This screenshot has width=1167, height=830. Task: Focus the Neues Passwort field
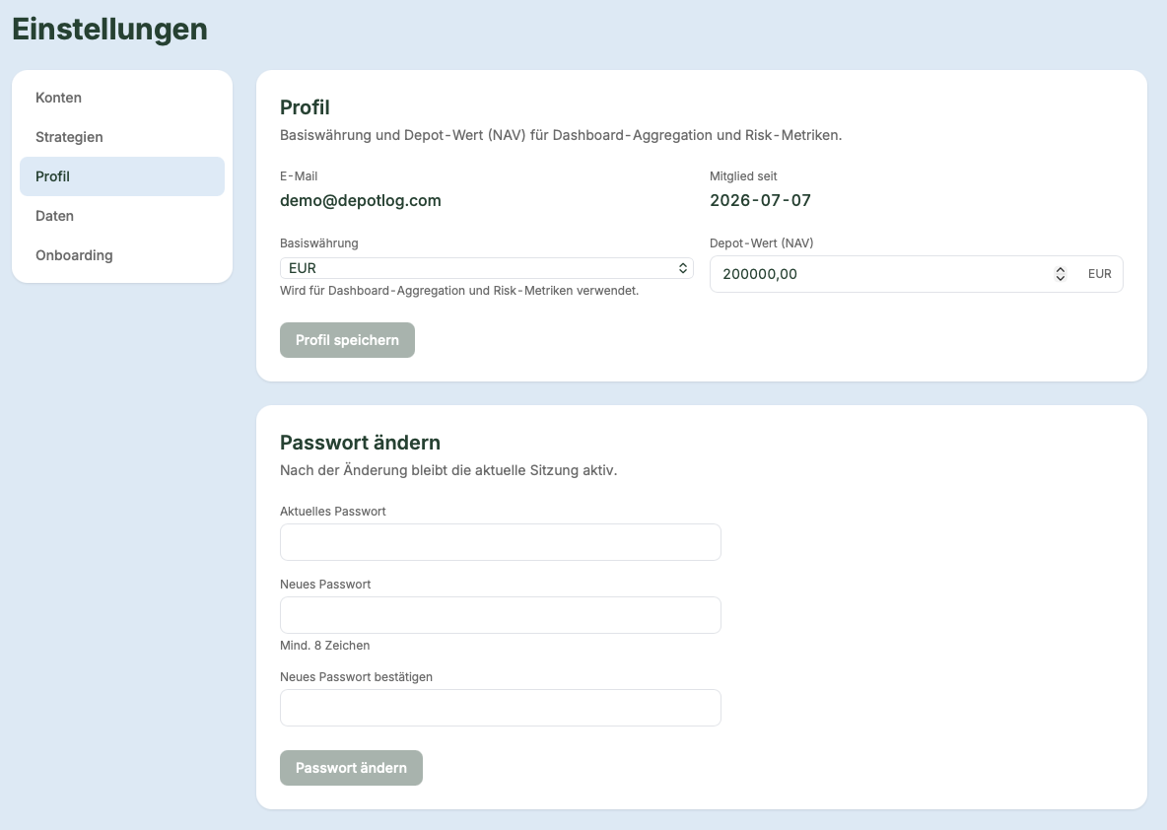click(500, 615)
